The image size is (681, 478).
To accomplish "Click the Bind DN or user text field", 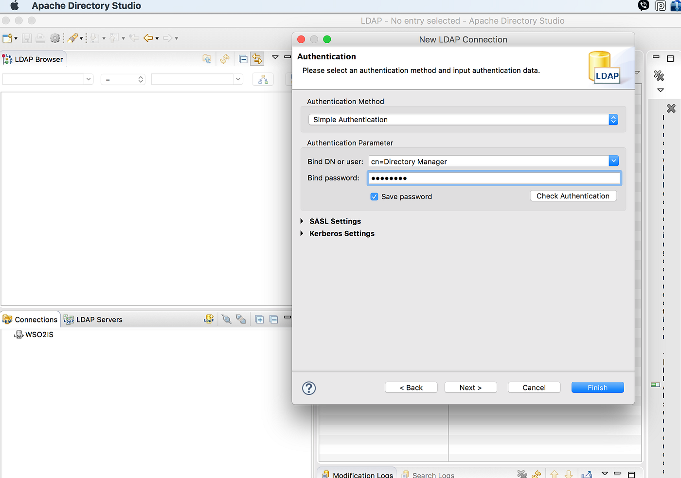I will click(489, 161).
